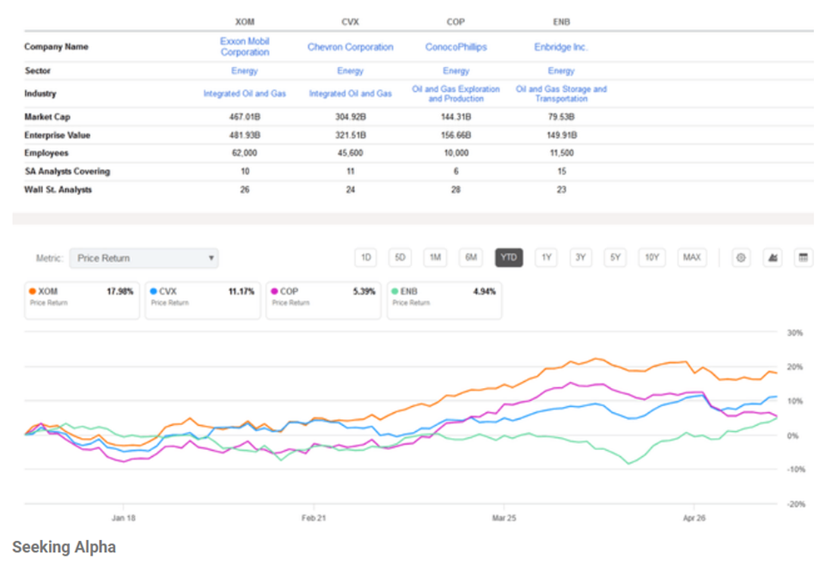Viewport: 838px width, 565px height.
Task: Click the CVX 11.17% price return value
Action: coord(241,292)
